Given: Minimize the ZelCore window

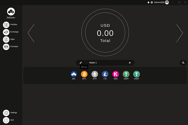Looking at the screenshot, I should coord(173,2).
